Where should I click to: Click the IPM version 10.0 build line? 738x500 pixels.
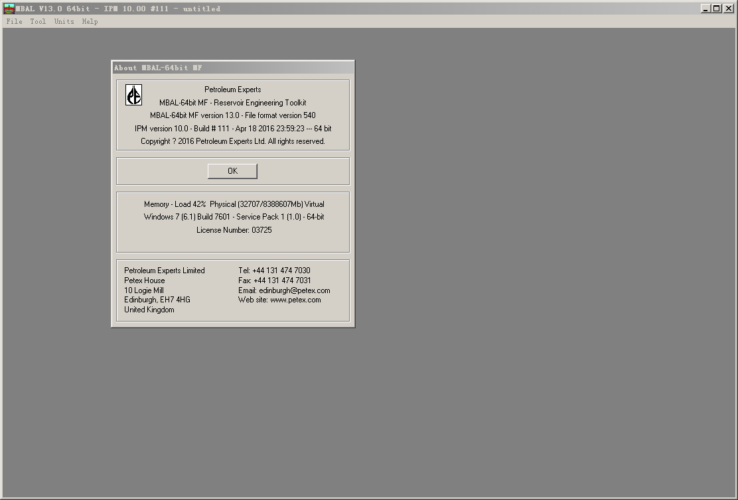point(233,129)
